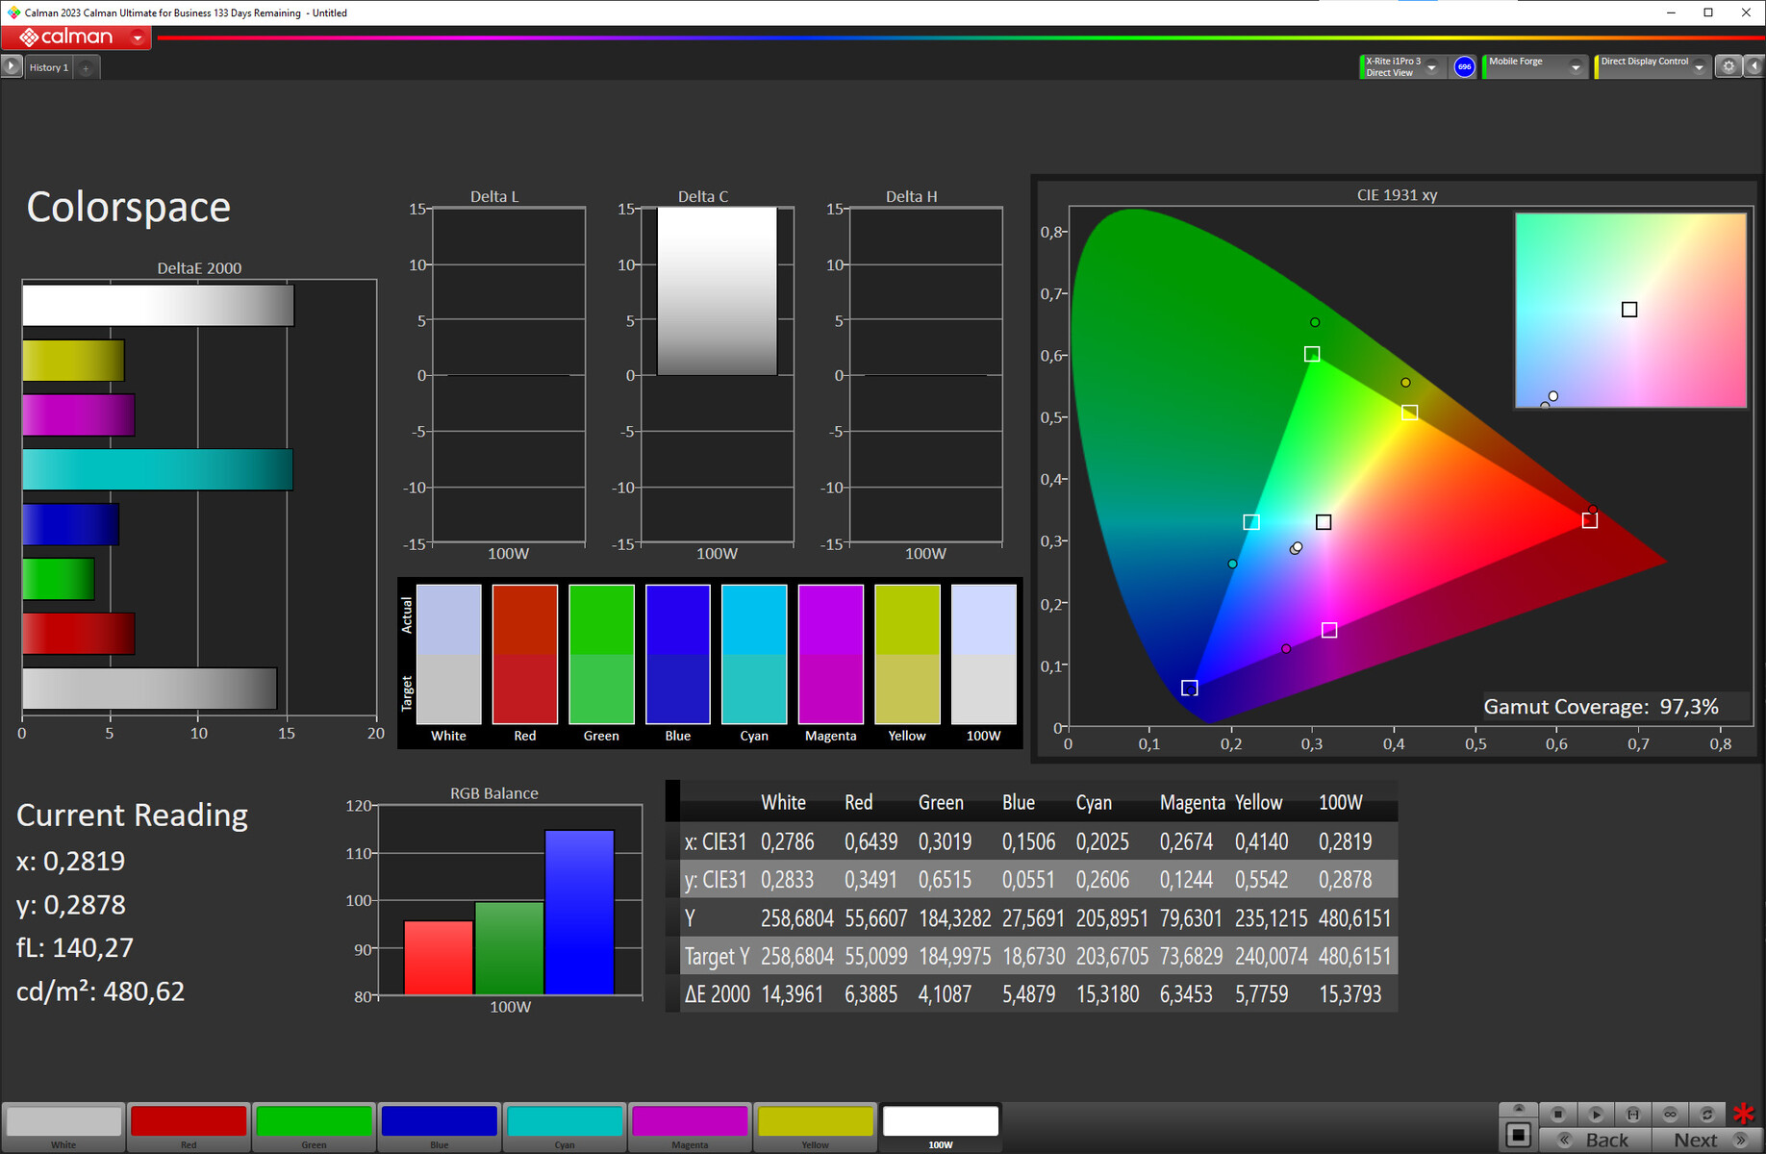The width and height of the screenshot is (1766, 1154).
Task: Click the stop measurement icon
Action: click(x=1558, y=1114)
